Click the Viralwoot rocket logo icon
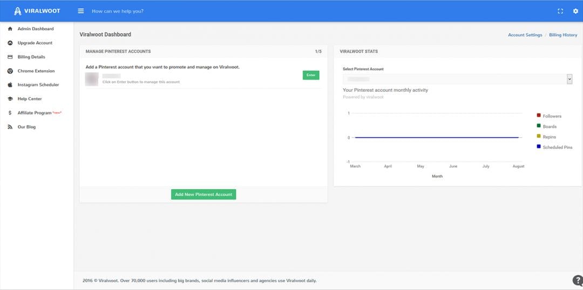 click(x=18, y=11)
